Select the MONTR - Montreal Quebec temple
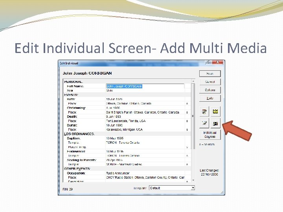283x212 pixels. [x=124, y=164]
